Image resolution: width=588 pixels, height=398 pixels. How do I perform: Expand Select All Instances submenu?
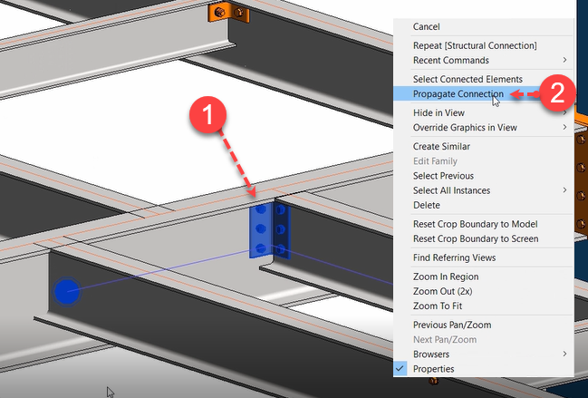tap(451, 190)
